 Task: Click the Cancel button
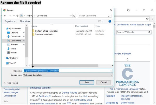coord(103,82)
